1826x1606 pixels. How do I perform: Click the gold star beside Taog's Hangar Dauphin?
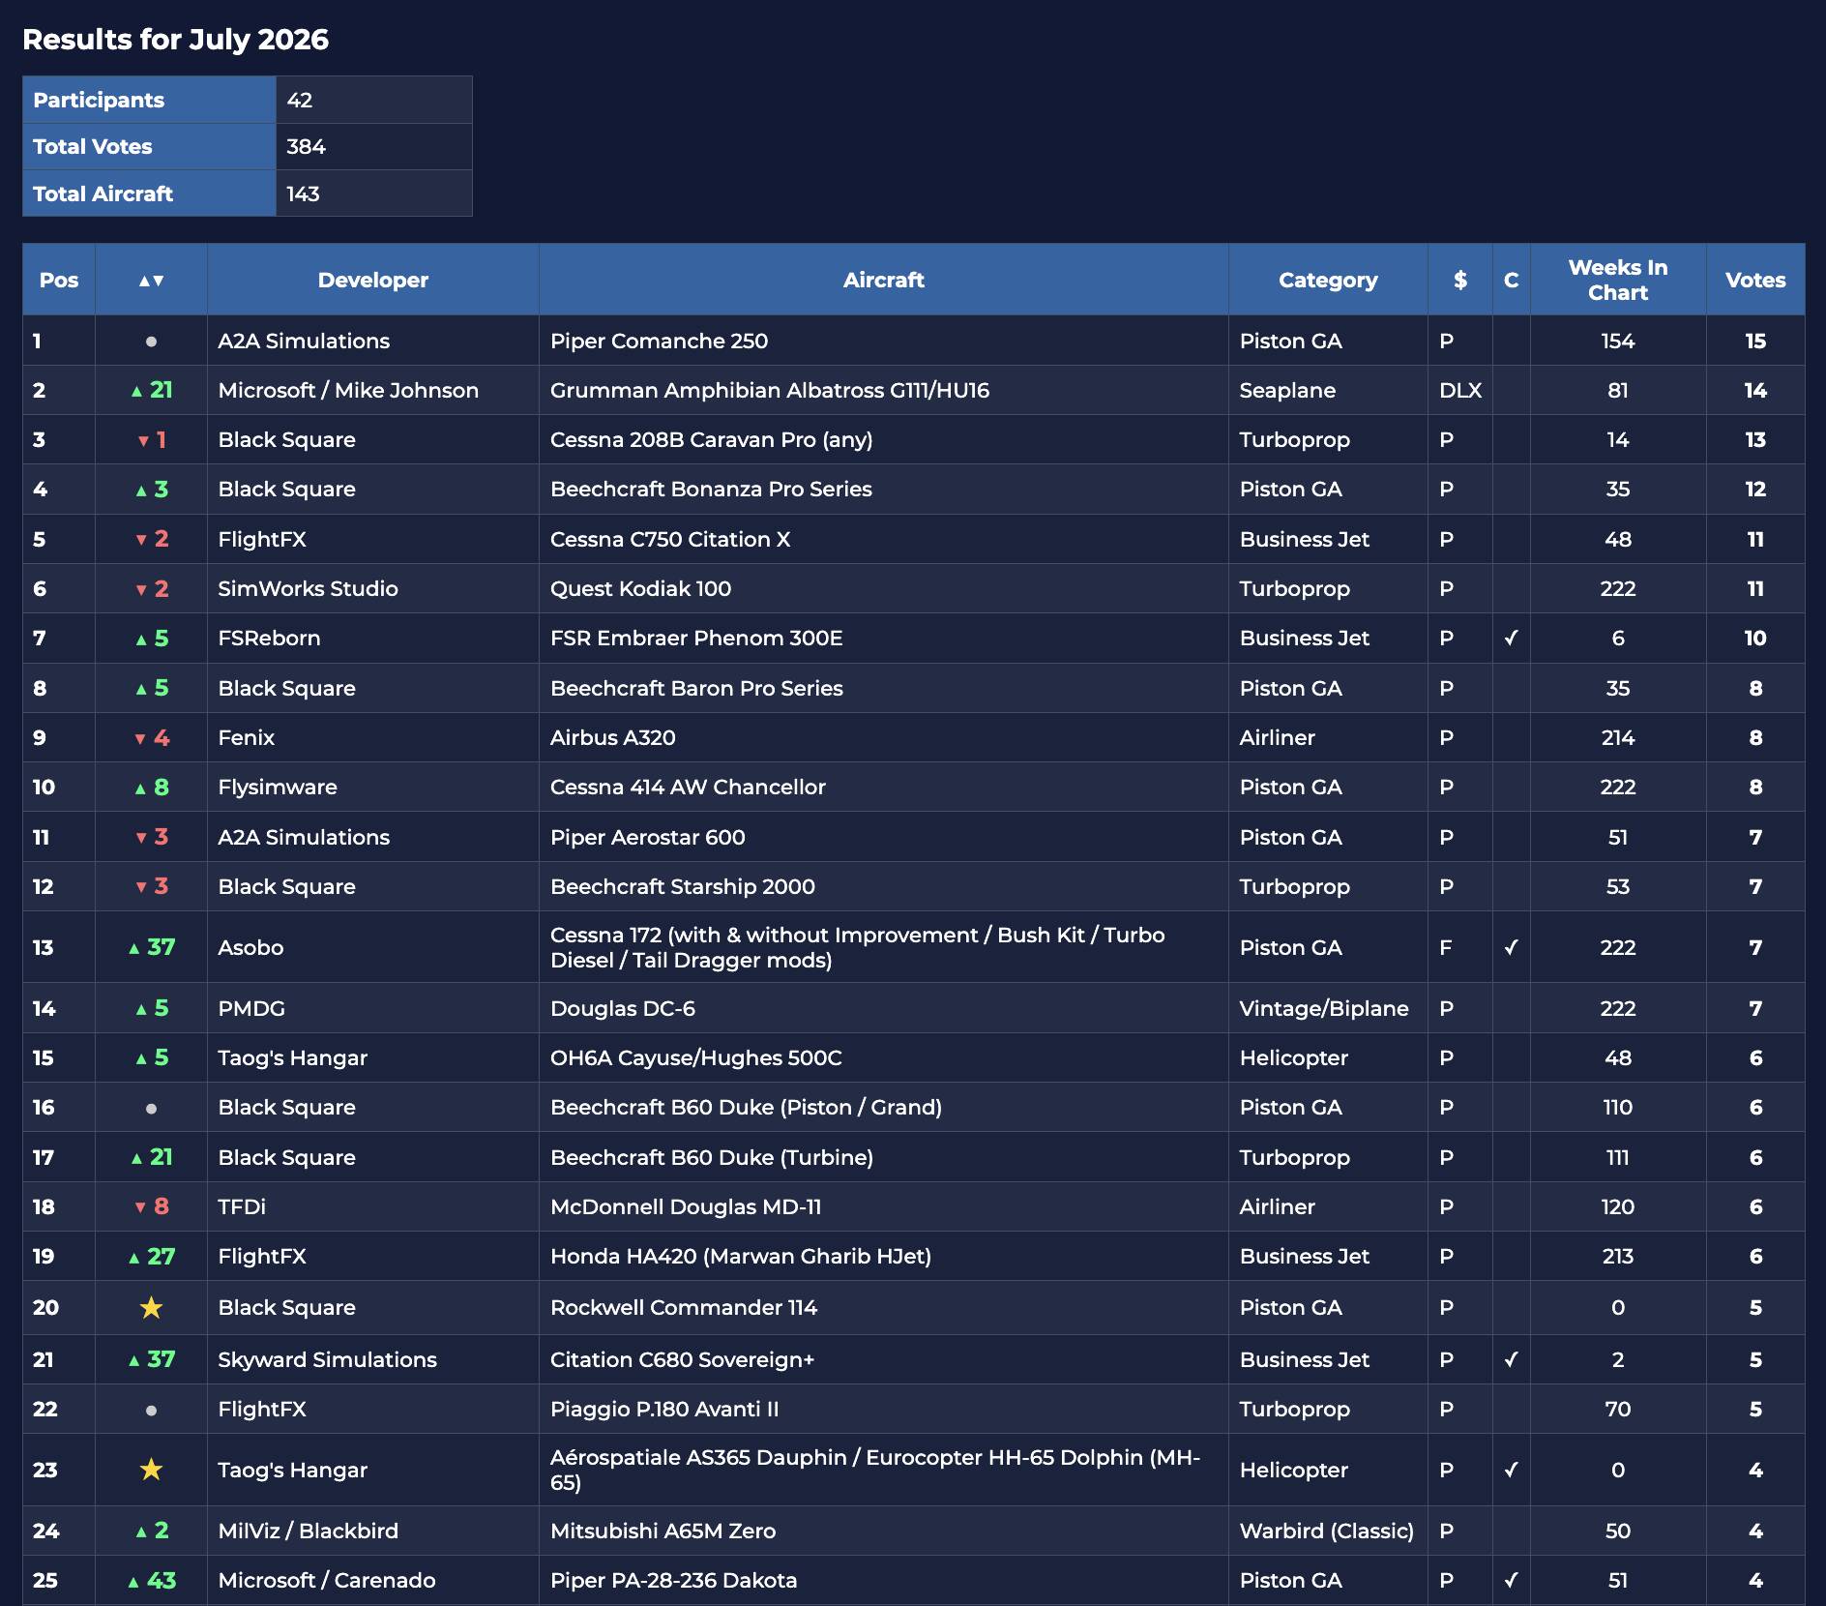click(x=151, y=1470)
